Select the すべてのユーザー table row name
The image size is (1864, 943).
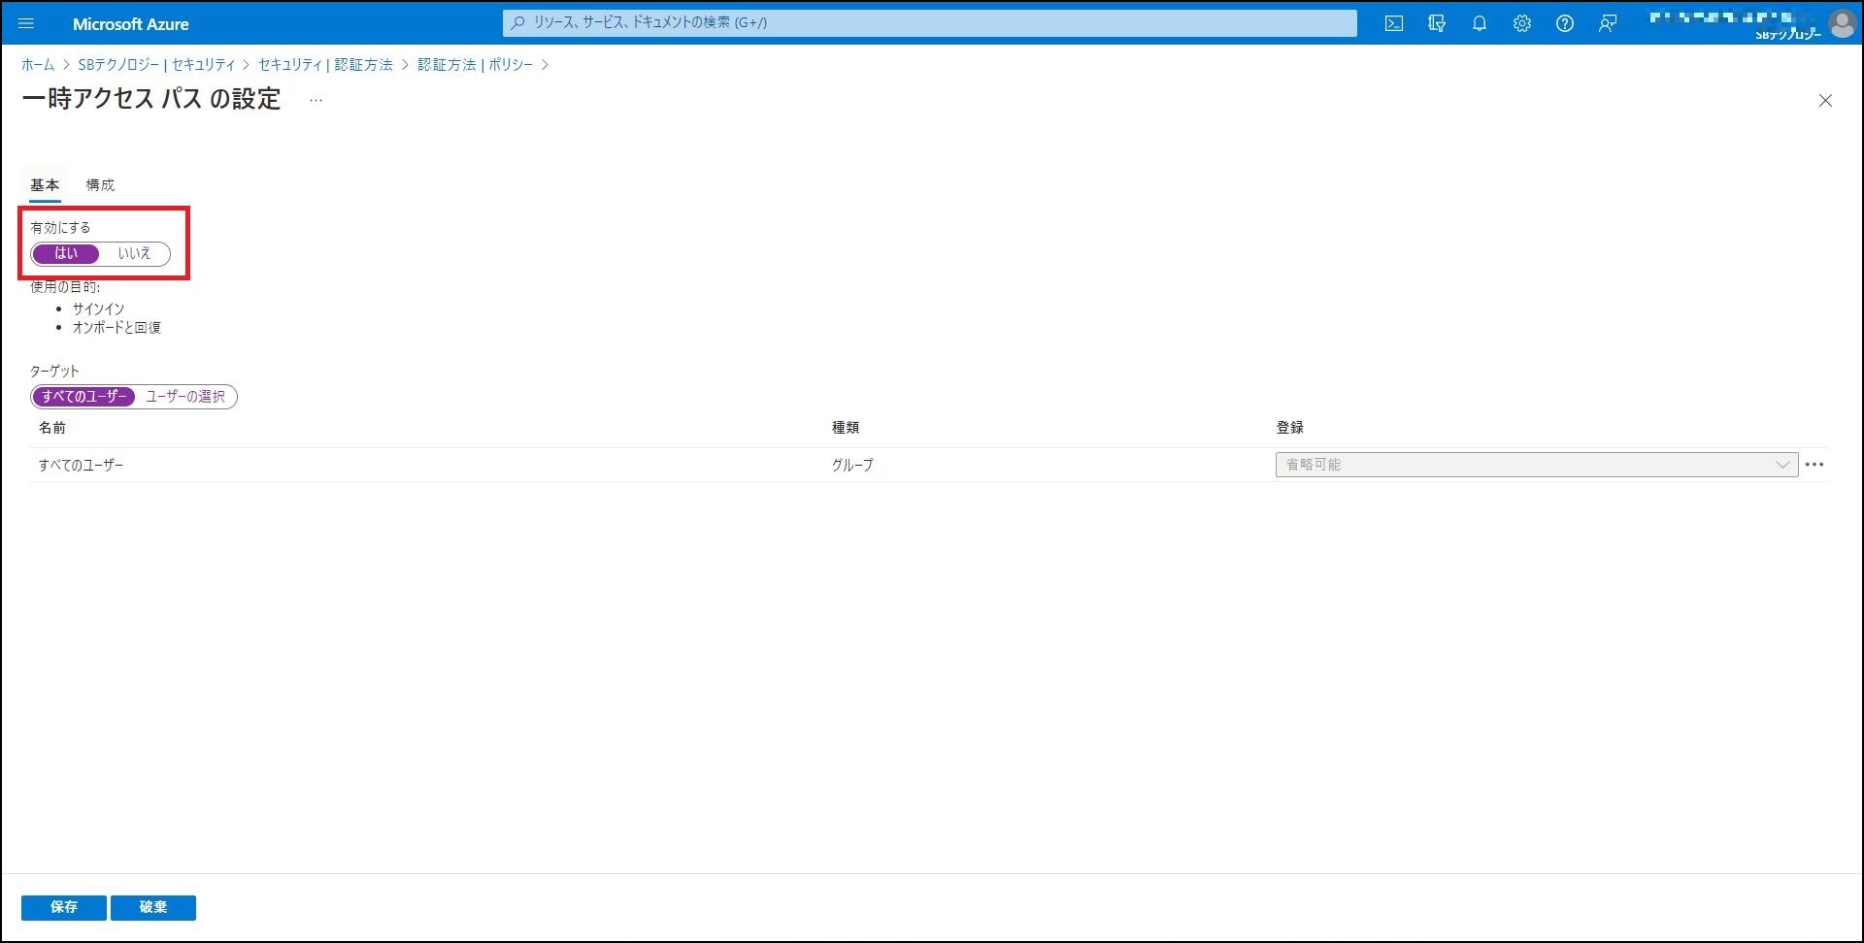(81, 465)
